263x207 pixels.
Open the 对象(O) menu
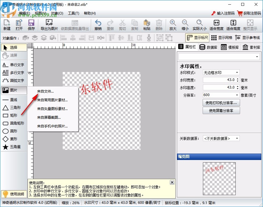(57, 13)
